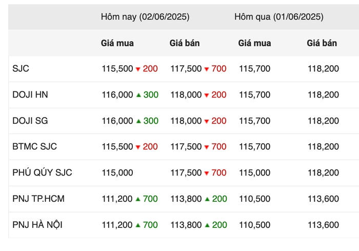Click PNJ TP.HCM yesterday's buy price 110,500
This screenshot has height=251, width=359.
pyautogui.click(x=254, y=199)
